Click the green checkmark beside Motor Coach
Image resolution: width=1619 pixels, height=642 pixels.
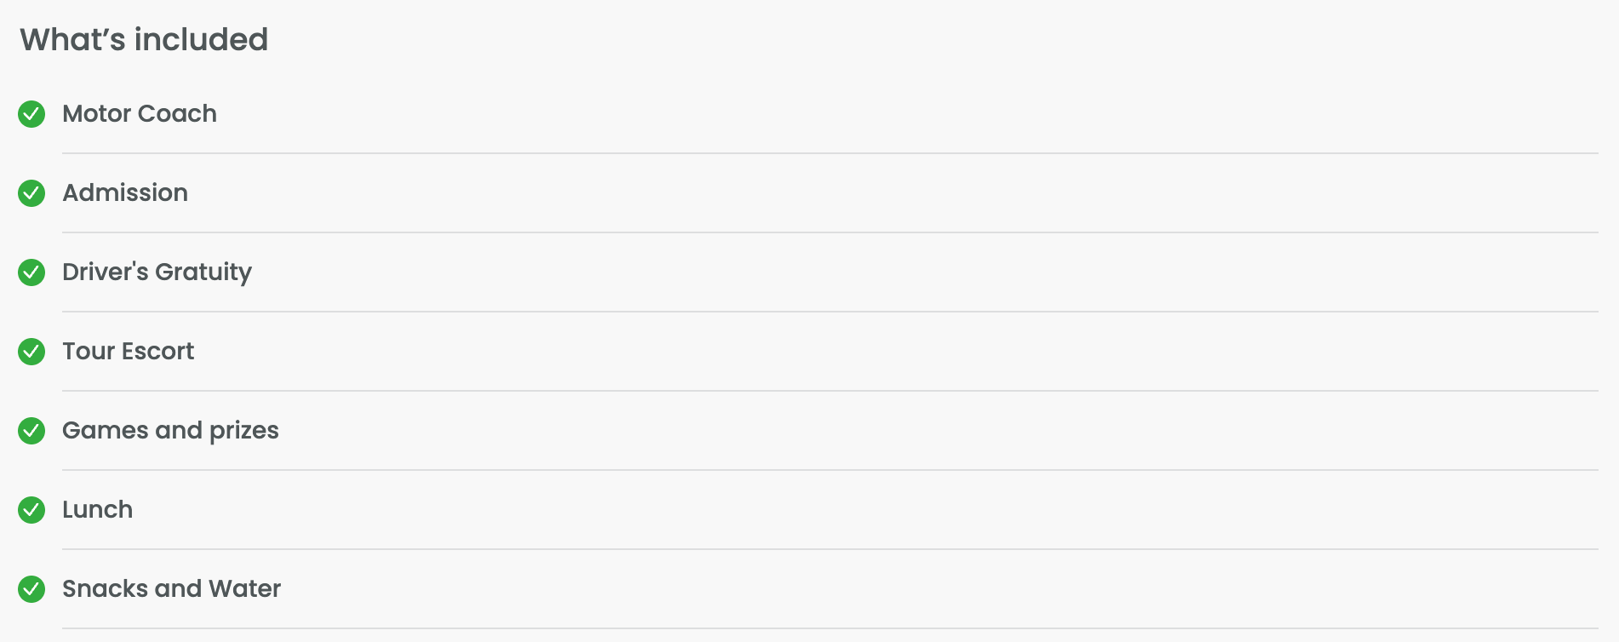point(31,114)
